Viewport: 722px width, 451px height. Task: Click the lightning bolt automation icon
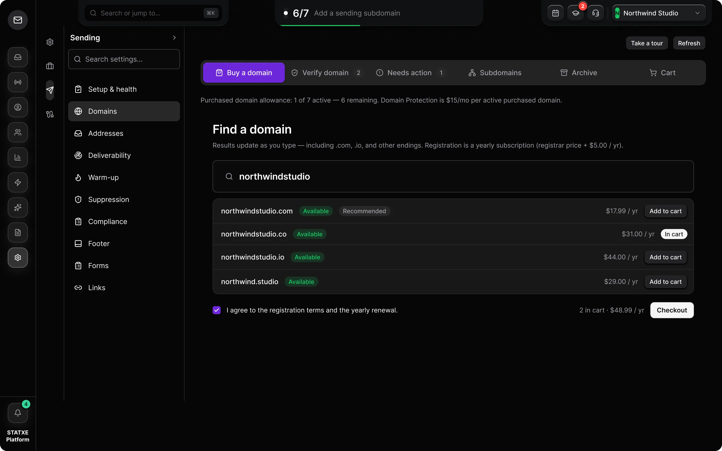(18, 182)
